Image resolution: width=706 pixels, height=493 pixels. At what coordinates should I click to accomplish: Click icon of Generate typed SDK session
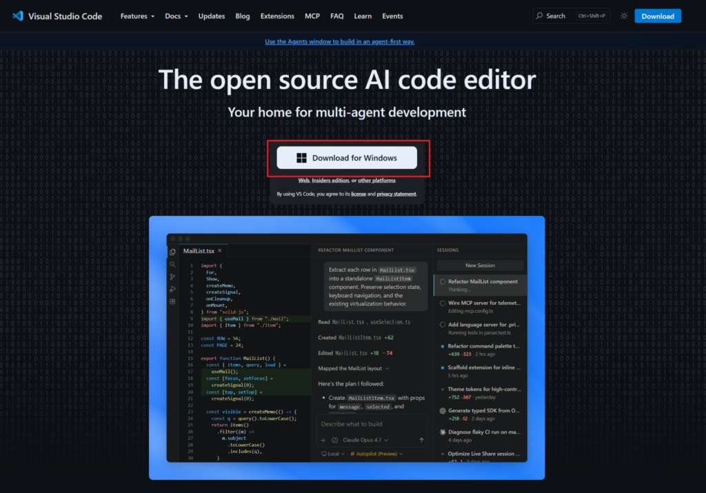[x=443, y=411]
